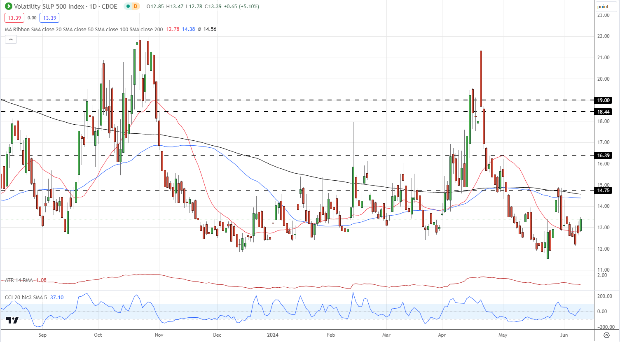Click the Nov label on time axis
This screenshot has width=620, height=342.
tap(159, 335)
